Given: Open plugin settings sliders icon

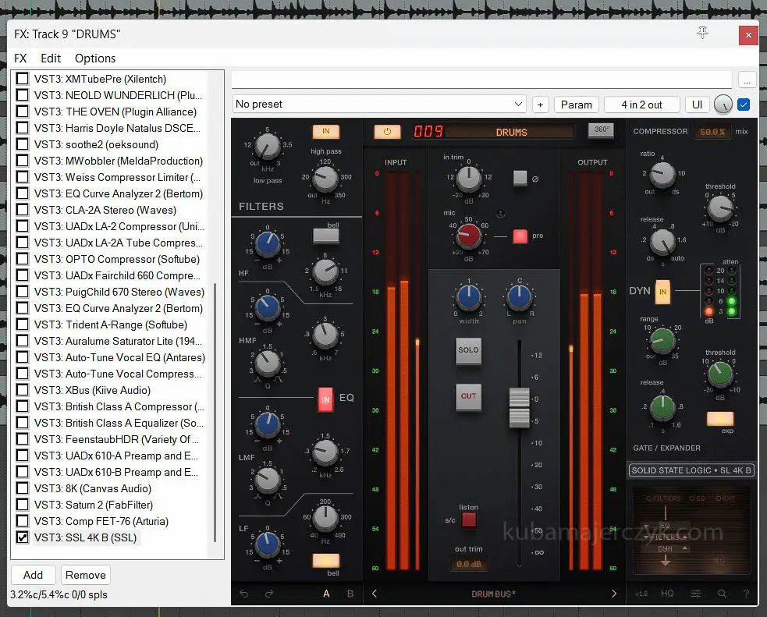Looking at the screenshot, I should pyautogui.click(x=695, y=594).
